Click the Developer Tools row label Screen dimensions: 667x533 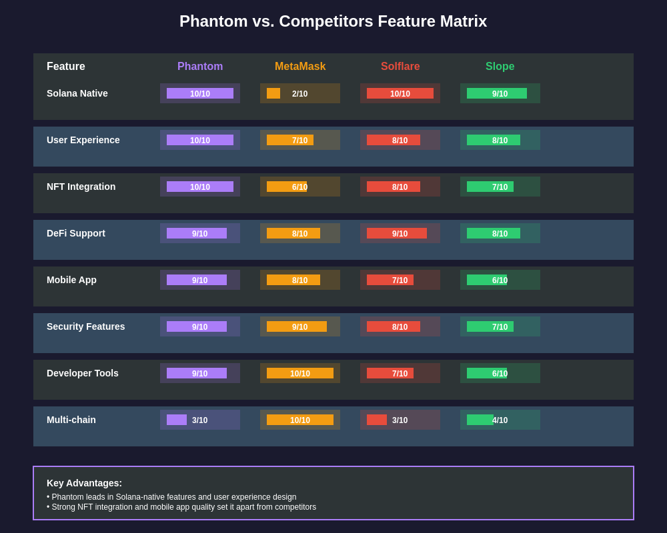coord(83,373)
